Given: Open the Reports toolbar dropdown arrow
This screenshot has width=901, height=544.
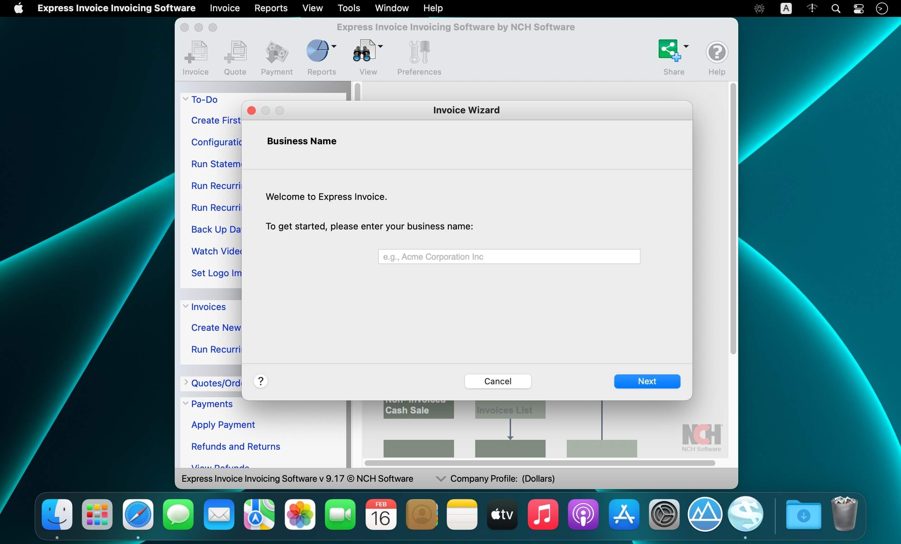Looking at the screenshot, I should [x=334, y=46].
